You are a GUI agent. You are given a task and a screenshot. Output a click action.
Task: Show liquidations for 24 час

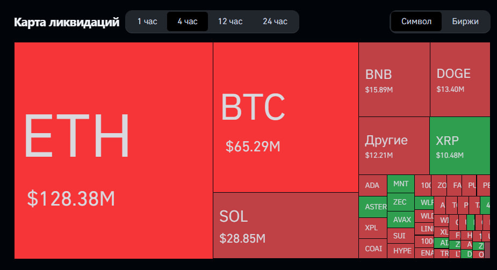click(x=275, y=21)
